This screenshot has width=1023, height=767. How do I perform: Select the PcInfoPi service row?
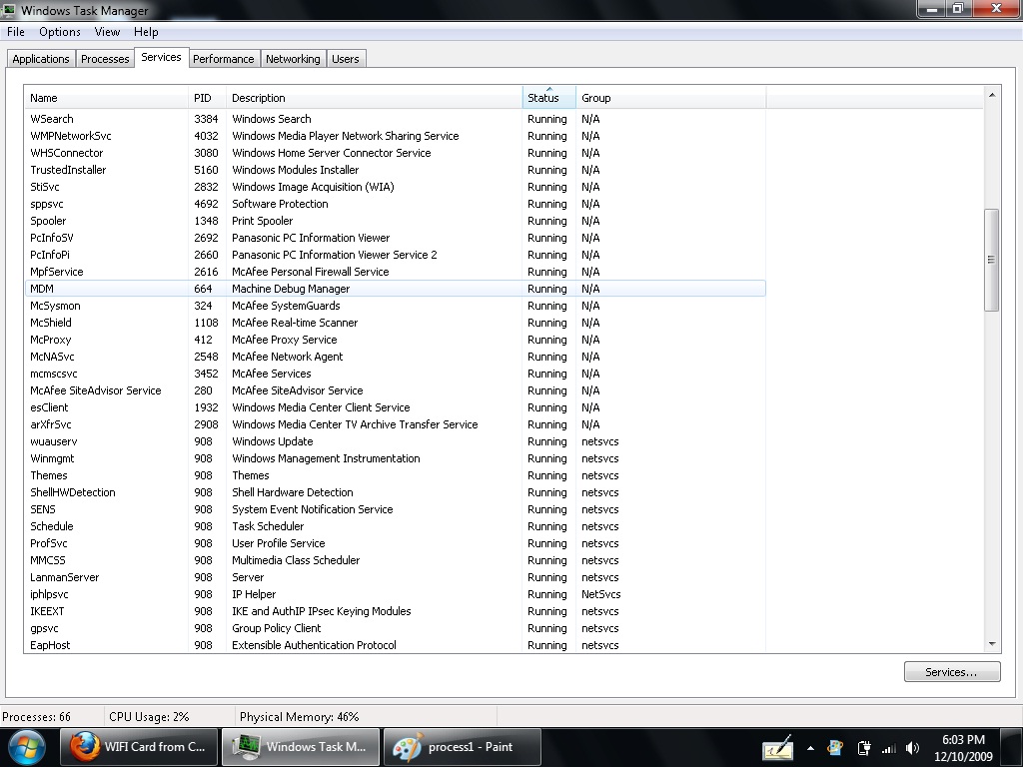pos(395,255)
